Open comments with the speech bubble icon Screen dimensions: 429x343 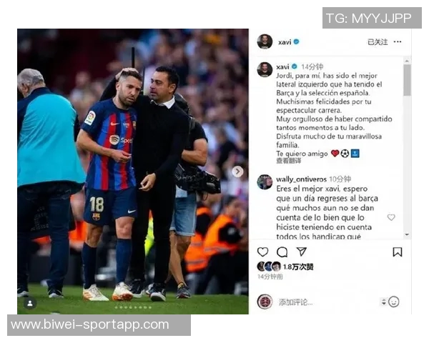point(282,252)
